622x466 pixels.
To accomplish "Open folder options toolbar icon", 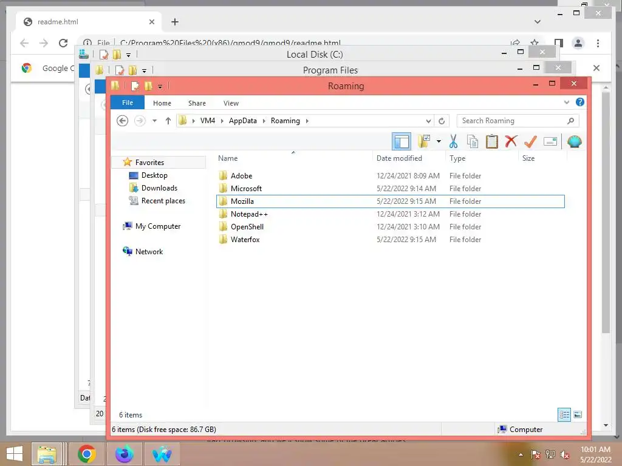I will pos(423,141).
